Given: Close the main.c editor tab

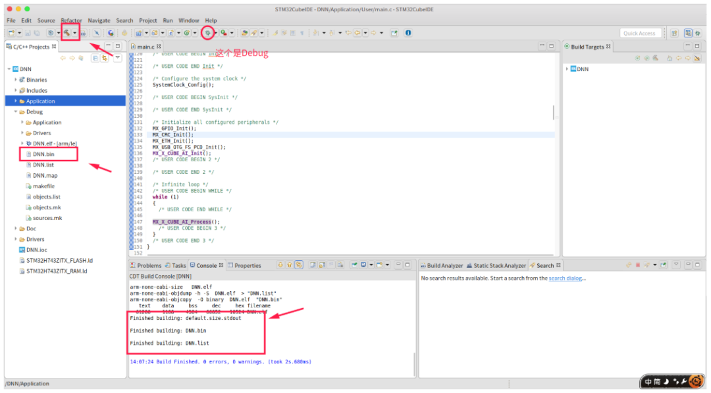Looking at the screenshot, I should tap(159, 46).
